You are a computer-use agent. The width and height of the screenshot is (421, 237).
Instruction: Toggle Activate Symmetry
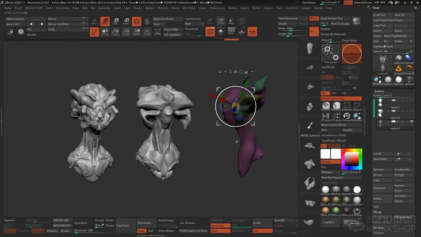pos(340,98)
